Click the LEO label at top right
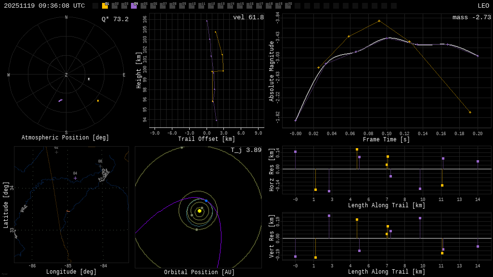 click(x=483, y=6)
